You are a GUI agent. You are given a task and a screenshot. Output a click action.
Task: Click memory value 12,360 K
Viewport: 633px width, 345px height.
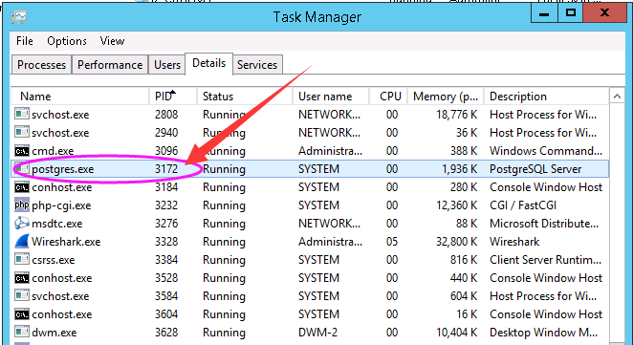(x=457, y=205)
